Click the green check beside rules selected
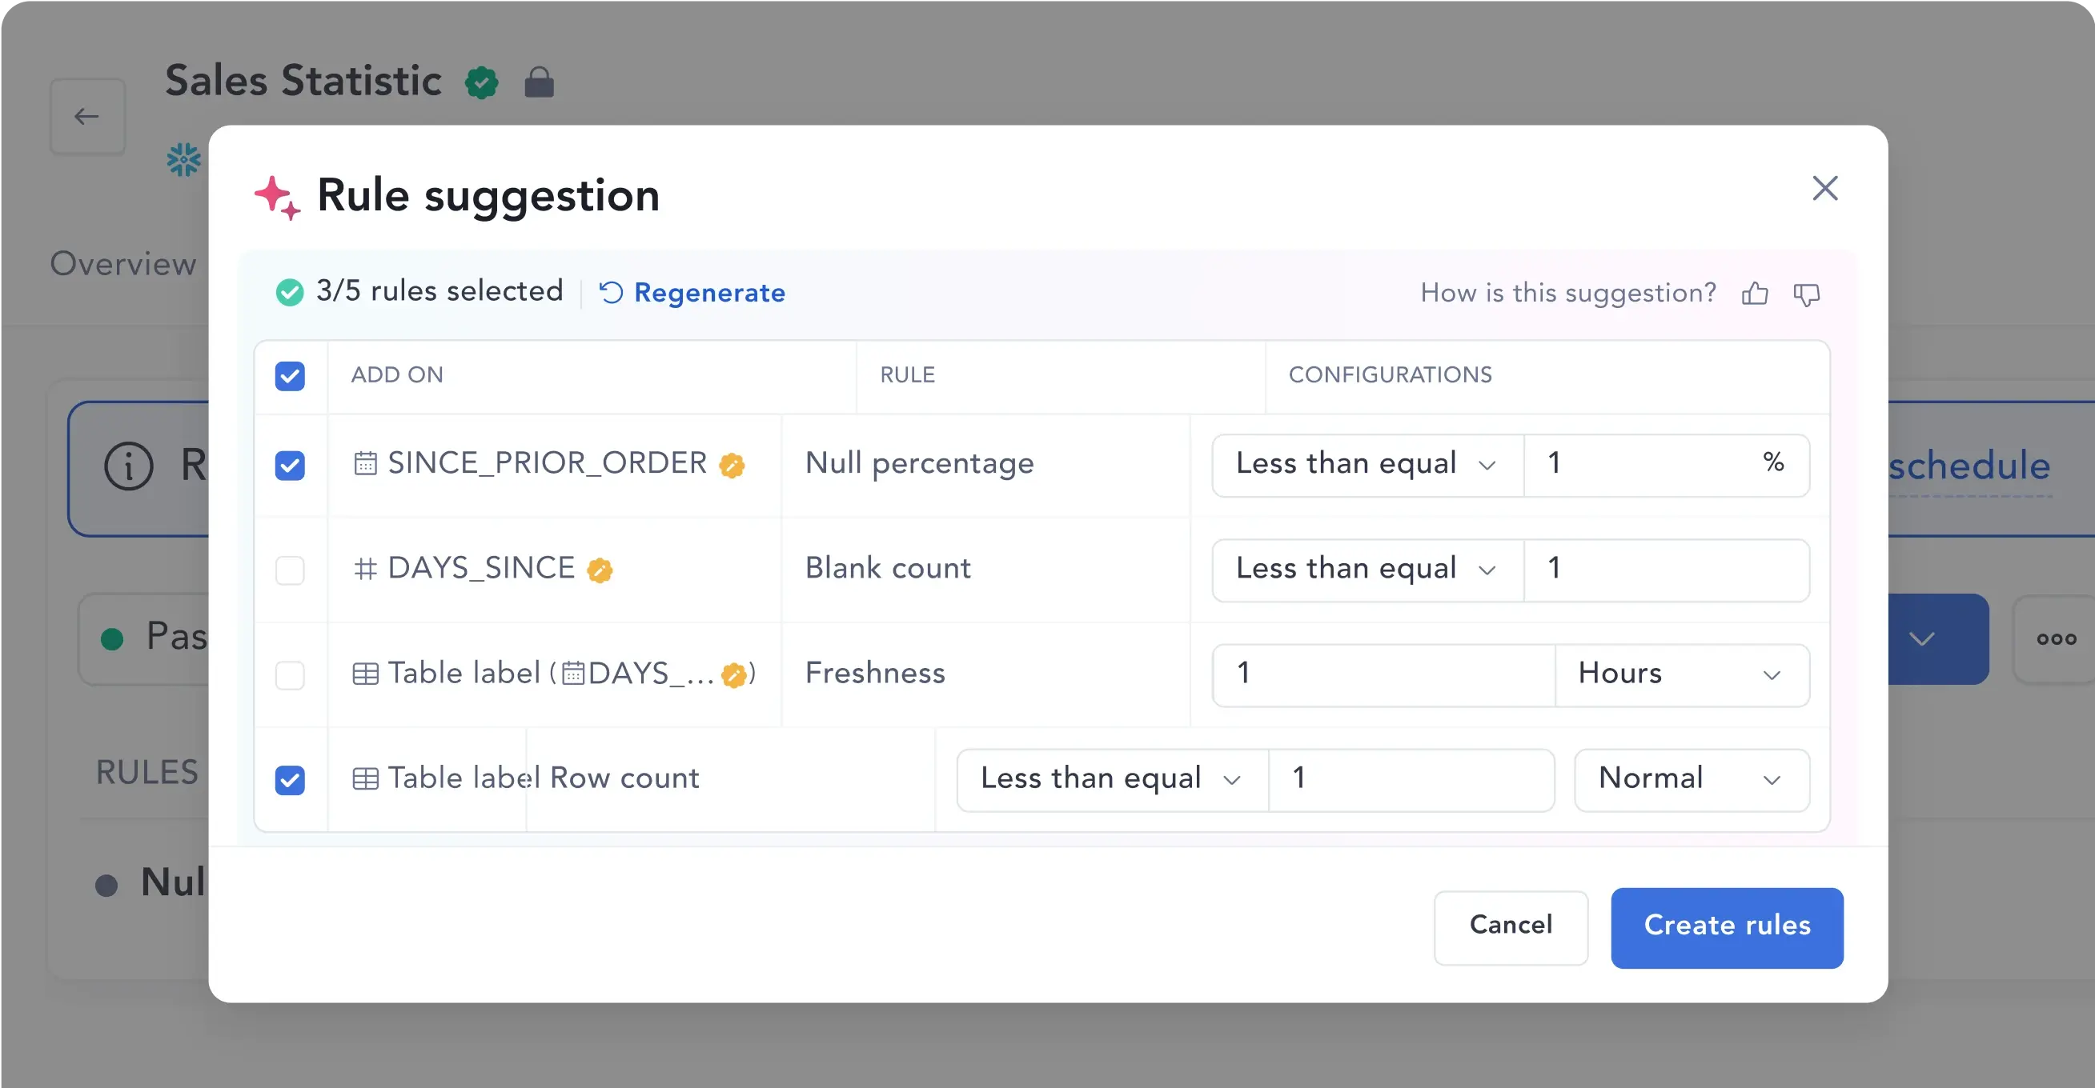 click(290, 291)
